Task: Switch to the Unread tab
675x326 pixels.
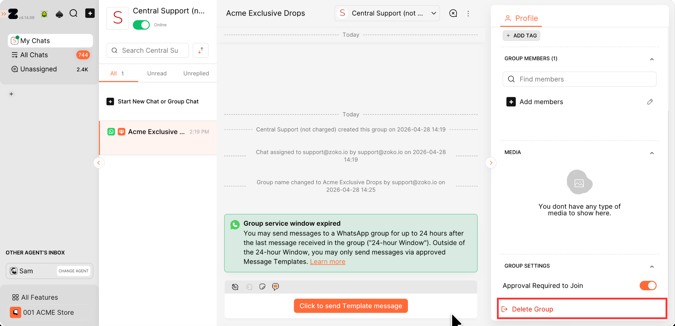Action: (157, 73)
